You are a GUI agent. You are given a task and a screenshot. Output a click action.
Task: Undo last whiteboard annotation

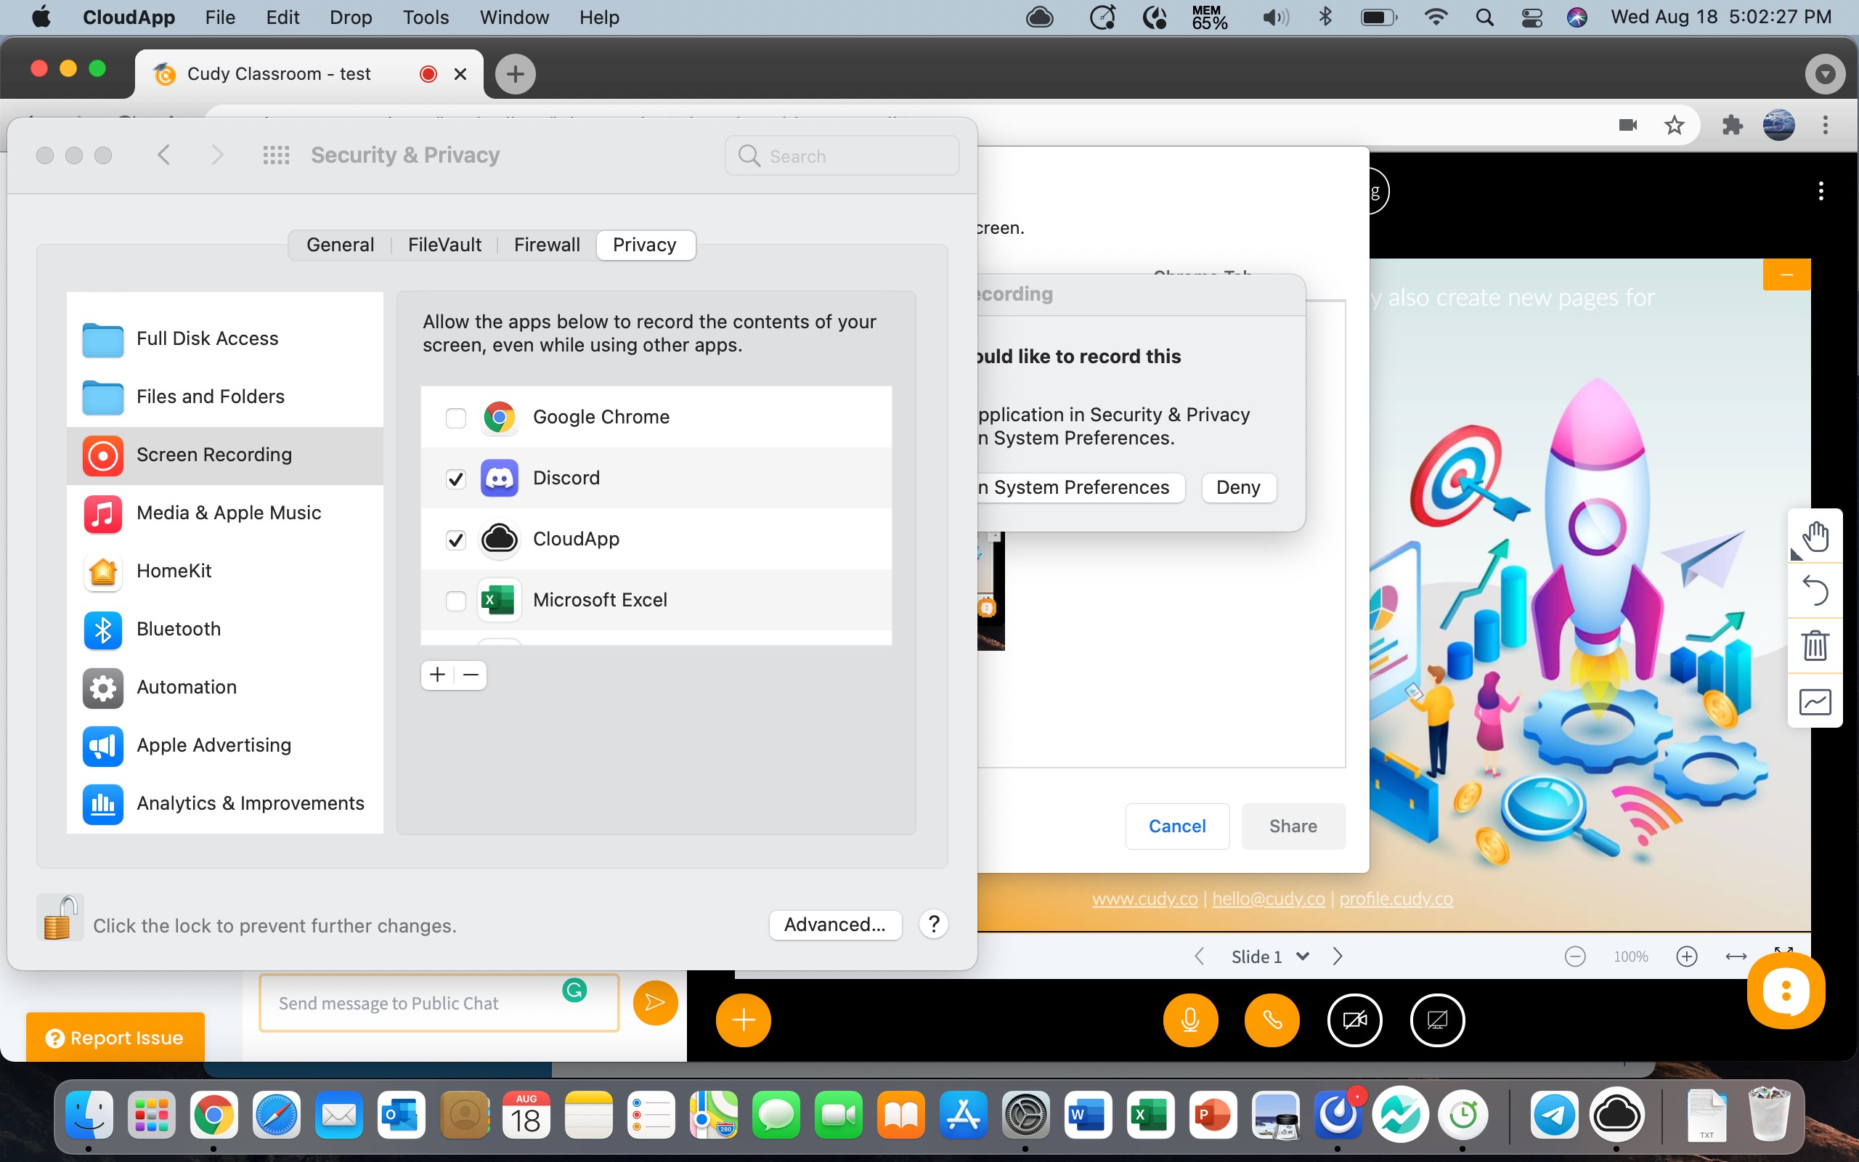pos(1815,591)
